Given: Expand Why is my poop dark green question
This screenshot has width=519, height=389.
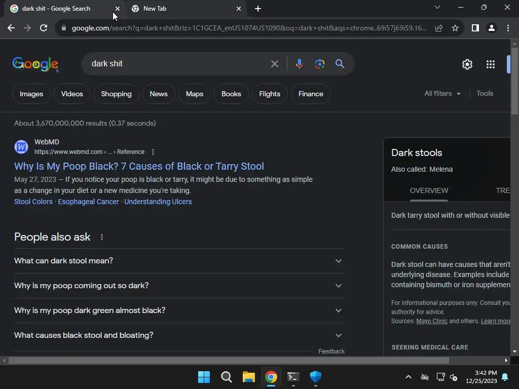Looking at the screenshot, I should 179,310.
